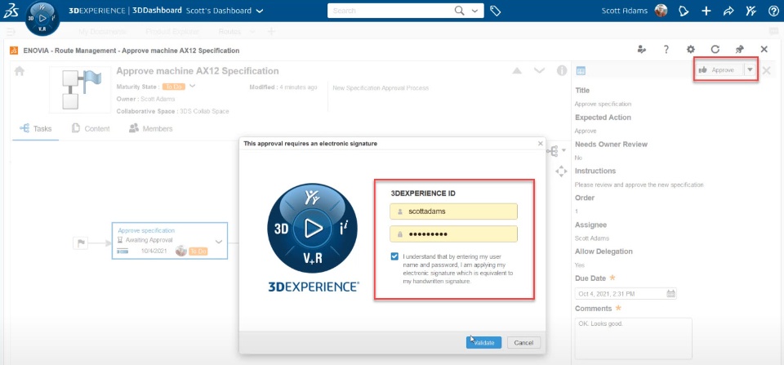Add a new dashboard tab with plus

coord(271,32)
